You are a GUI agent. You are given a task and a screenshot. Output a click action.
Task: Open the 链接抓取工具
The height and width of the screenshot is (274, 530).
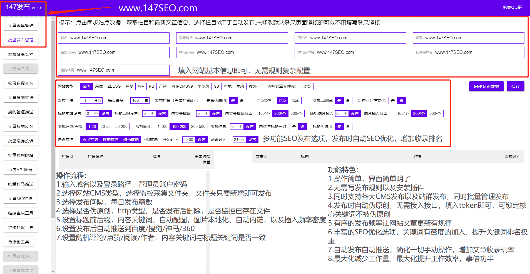(21, 227)
